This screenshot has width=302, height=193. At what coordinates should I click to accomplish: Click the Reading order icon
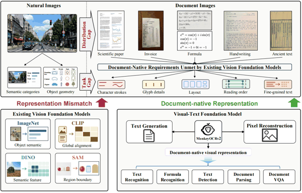(236, 84)
